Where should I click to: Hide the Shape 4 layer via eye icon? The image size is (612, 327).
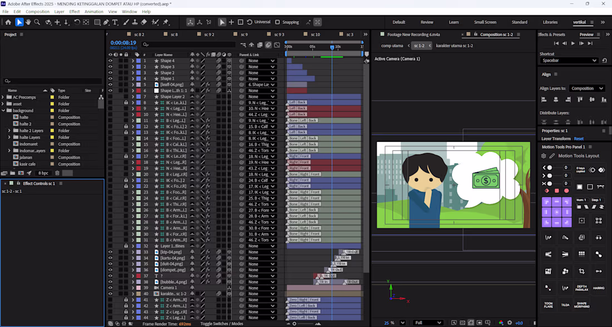pyautogui.click(x=110, y=61)
